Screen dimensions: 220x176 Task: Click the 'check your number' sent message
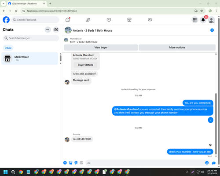coord(190,152)
